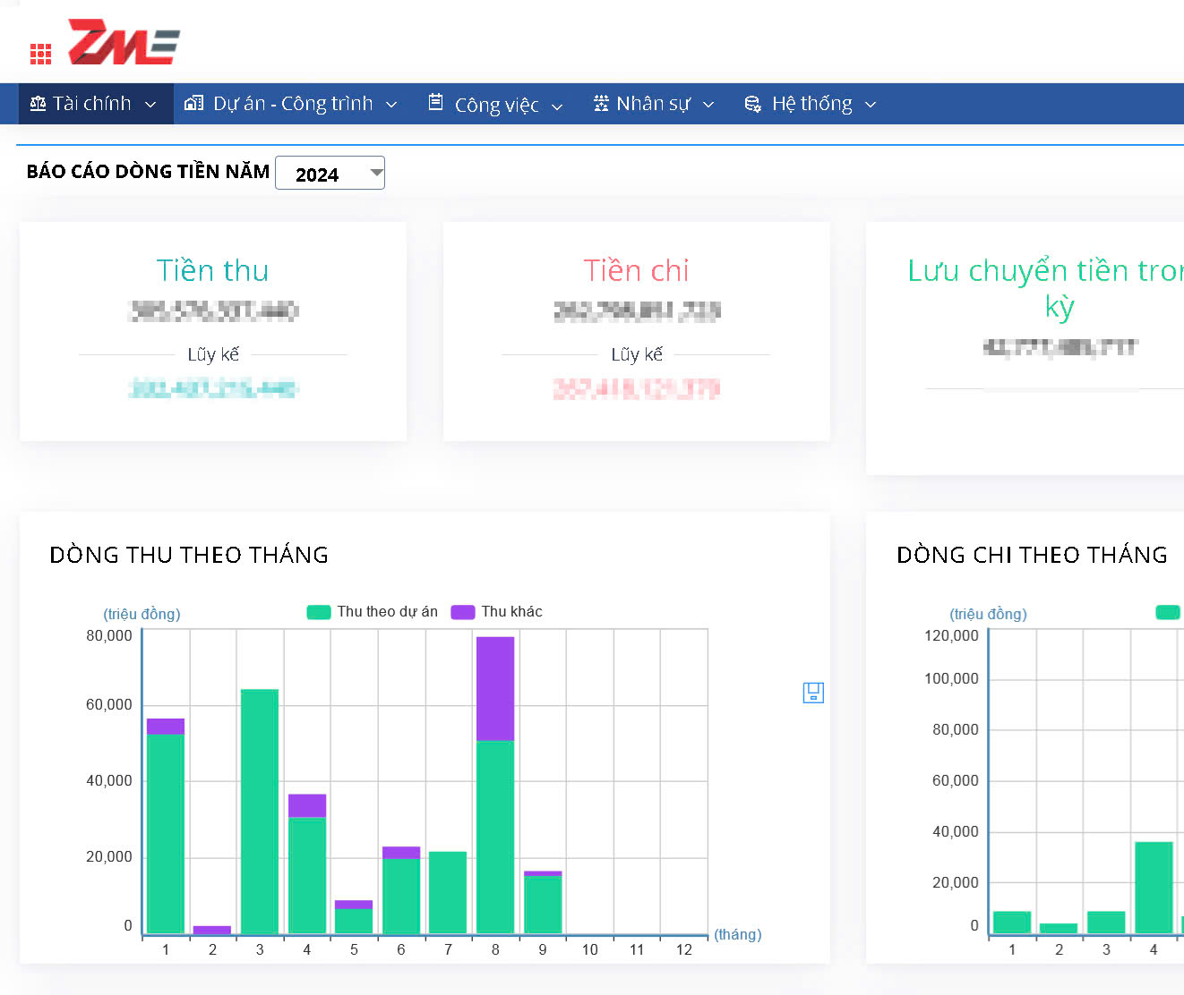
Task: Click the Tiền thu card heading
Action: tap(212, 270)
